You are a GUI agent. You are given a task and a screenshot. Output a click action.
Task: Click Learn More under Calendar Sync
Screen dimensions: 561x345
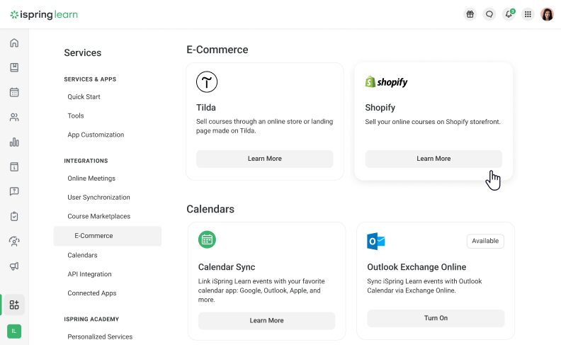coord(266,320)
